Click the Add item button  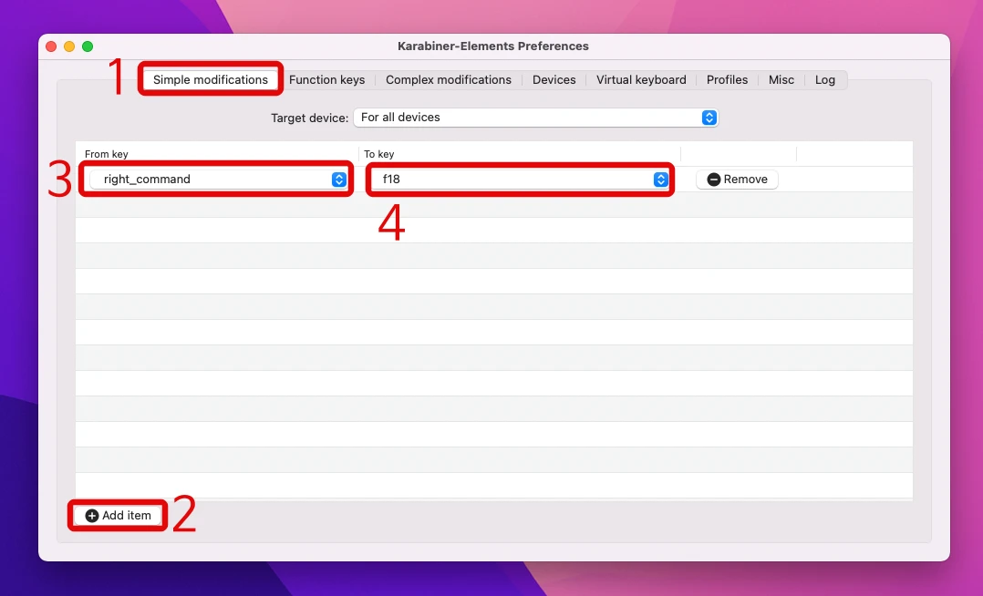tap(118, 515)
